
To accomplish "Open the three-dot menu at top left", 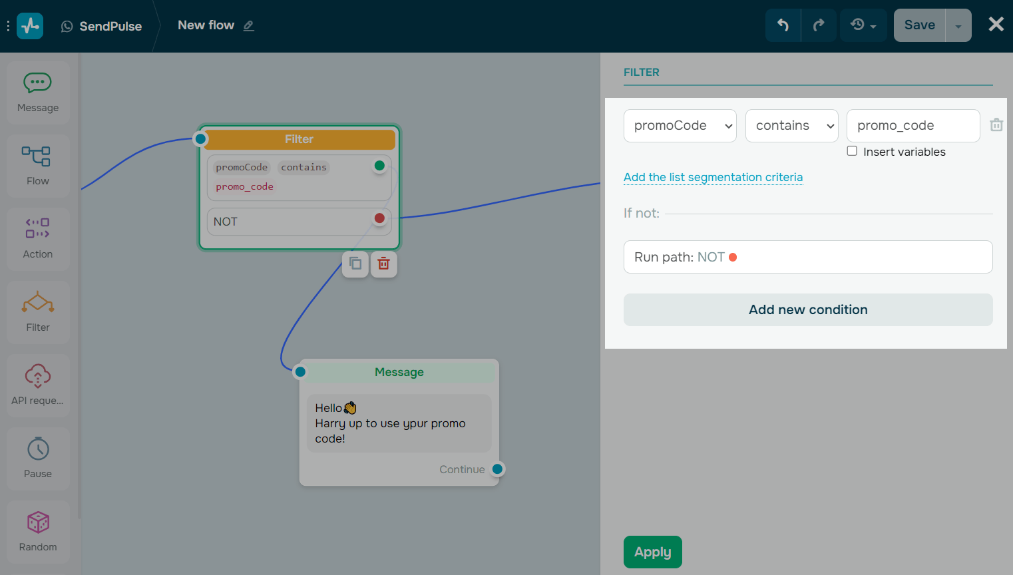I will point(8,25).
